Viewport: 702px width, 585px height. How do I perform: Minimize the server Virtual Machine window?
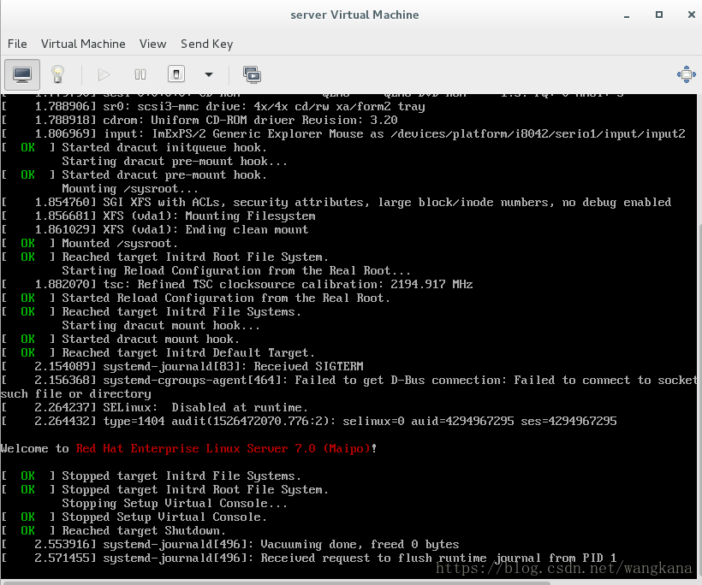(x=627, y=15)
